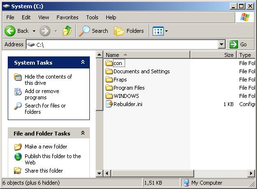This screenshot has width=257, height=189.
Task: Click the green Back arrow button
Action: click(10, 31)
